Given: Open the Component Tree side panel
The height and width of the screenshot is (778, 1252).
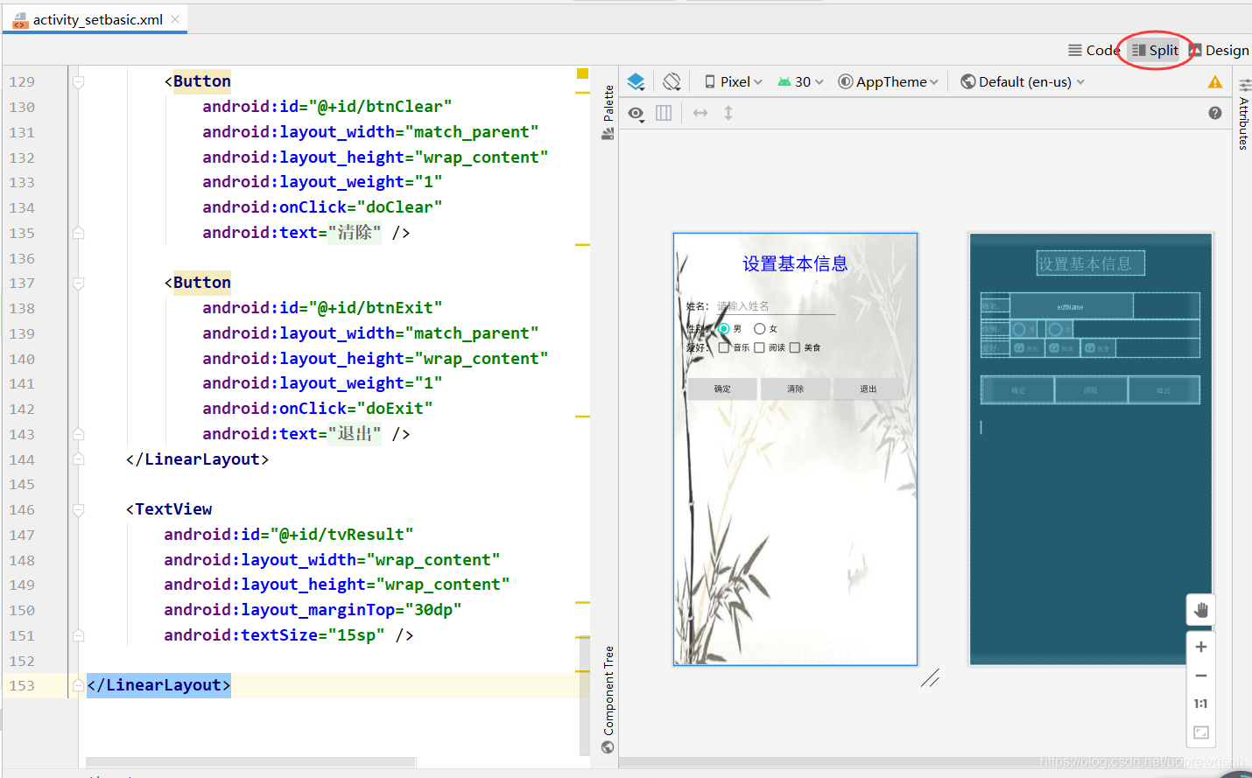Looking at the screenshot, I should pyautogui.click(x=608, y=699).
